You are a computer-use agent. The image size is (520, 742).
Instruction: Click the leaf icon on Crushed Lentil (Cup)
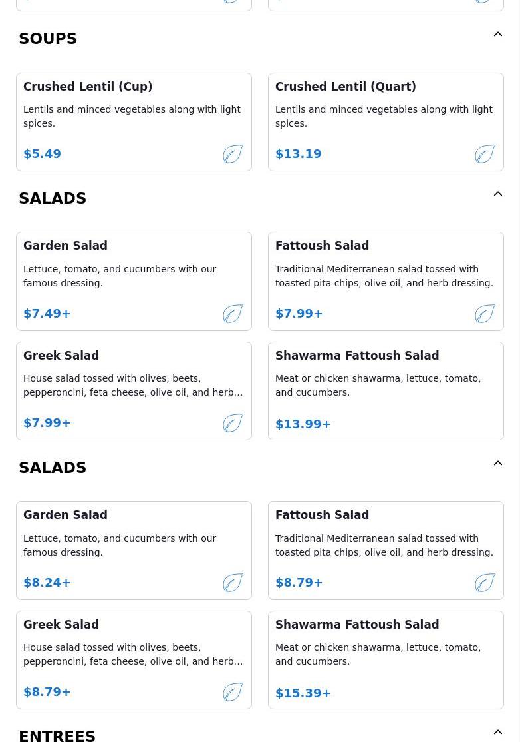click(x=233, y=154)
